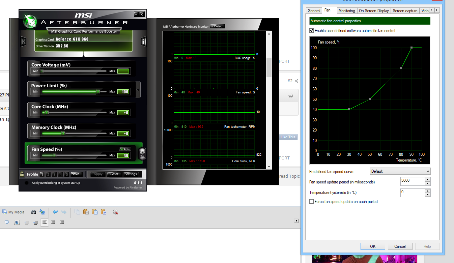Click OK in the properties dialog
The image size is (454, 263).
click(x=373, y=246)
